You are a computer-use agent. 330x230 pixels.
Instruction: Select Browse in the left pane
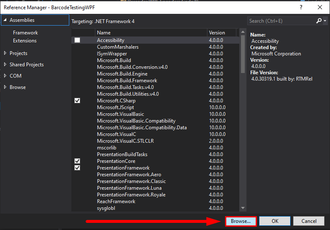[x=18, y=87]
